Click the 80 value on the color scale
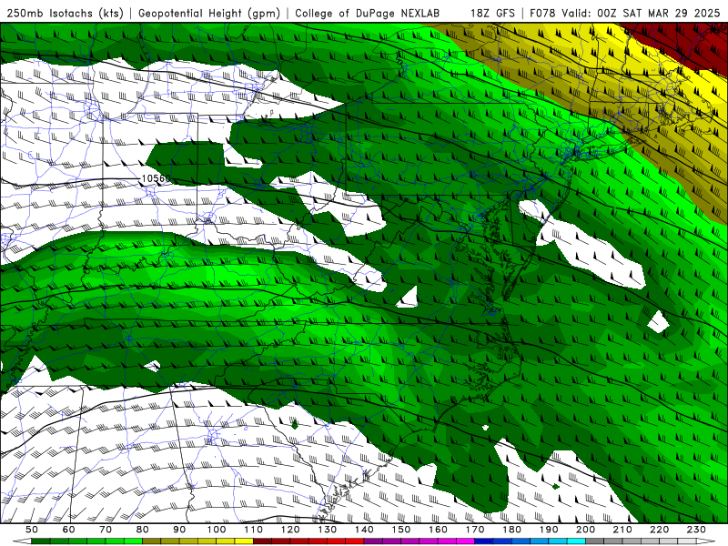Viewport: 728px width, 546px height. coord(143,530)
